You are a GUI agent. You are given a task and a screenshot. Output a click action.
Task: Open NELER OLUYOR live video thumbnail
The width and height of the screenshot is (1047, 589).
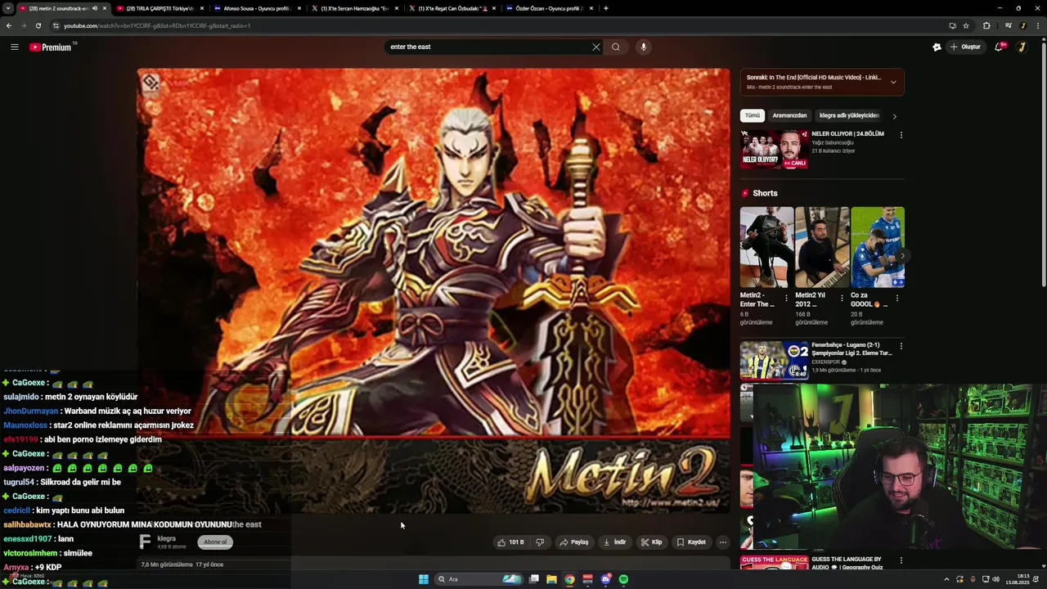tap(774, 149)
